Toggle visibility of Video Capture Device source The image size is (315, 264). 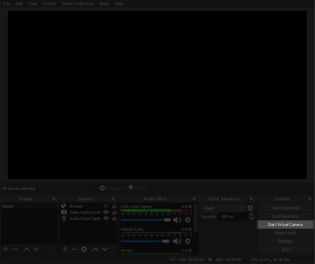pyautogui.click(x=106, y=212)
